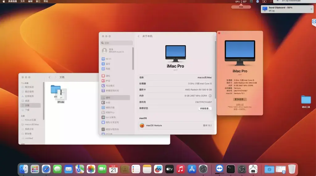Click memory info icon beside 8 GB DDR4
Viewport: 316px width, 176px height.
[210, 96]
